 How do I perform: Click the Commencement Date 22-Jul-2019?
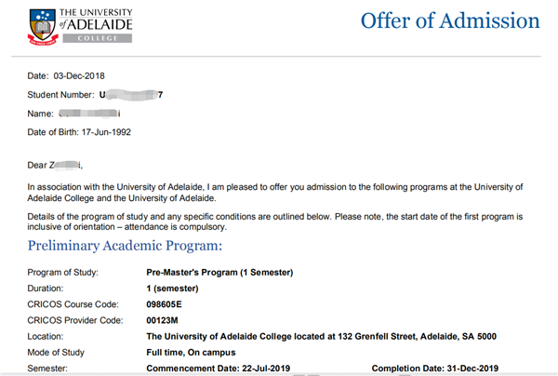pyautogui.click(x=219, y=369)
